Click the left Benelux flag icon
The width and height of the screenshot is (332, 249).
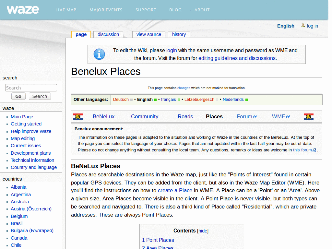78,116
